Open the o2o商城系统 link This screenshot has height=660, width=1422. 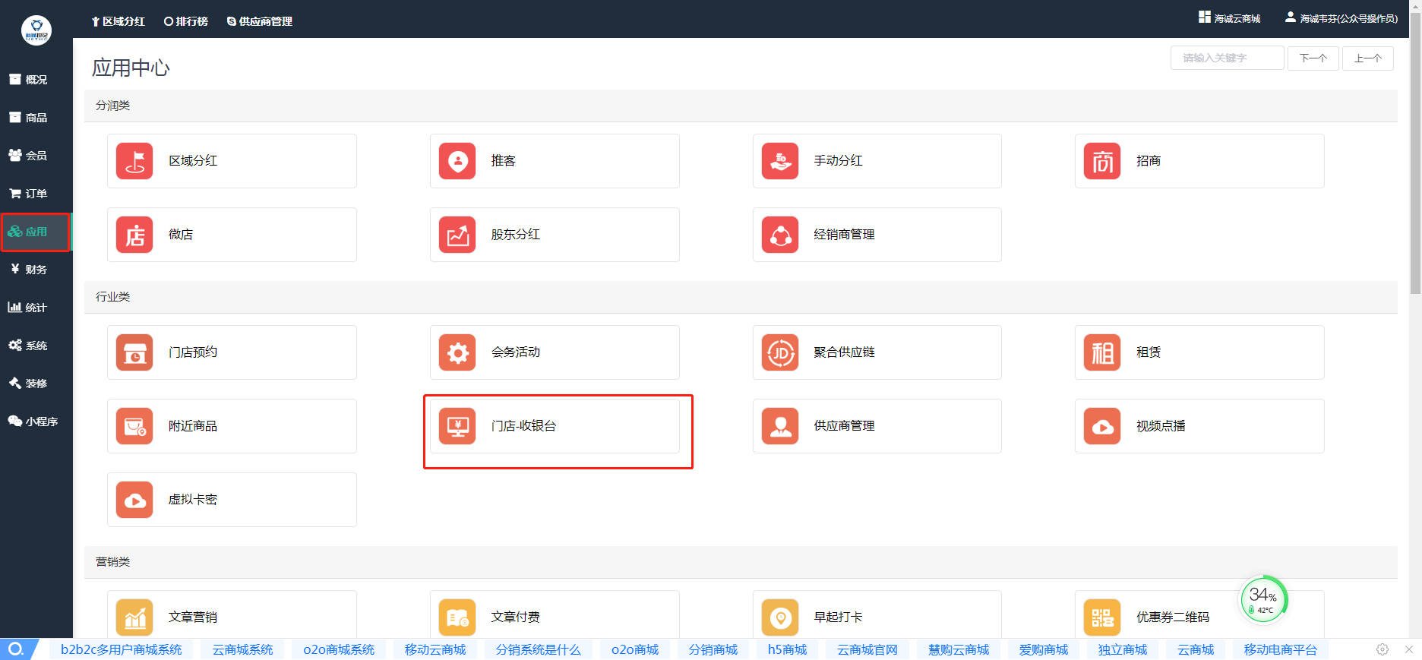(x=339, y=649)
